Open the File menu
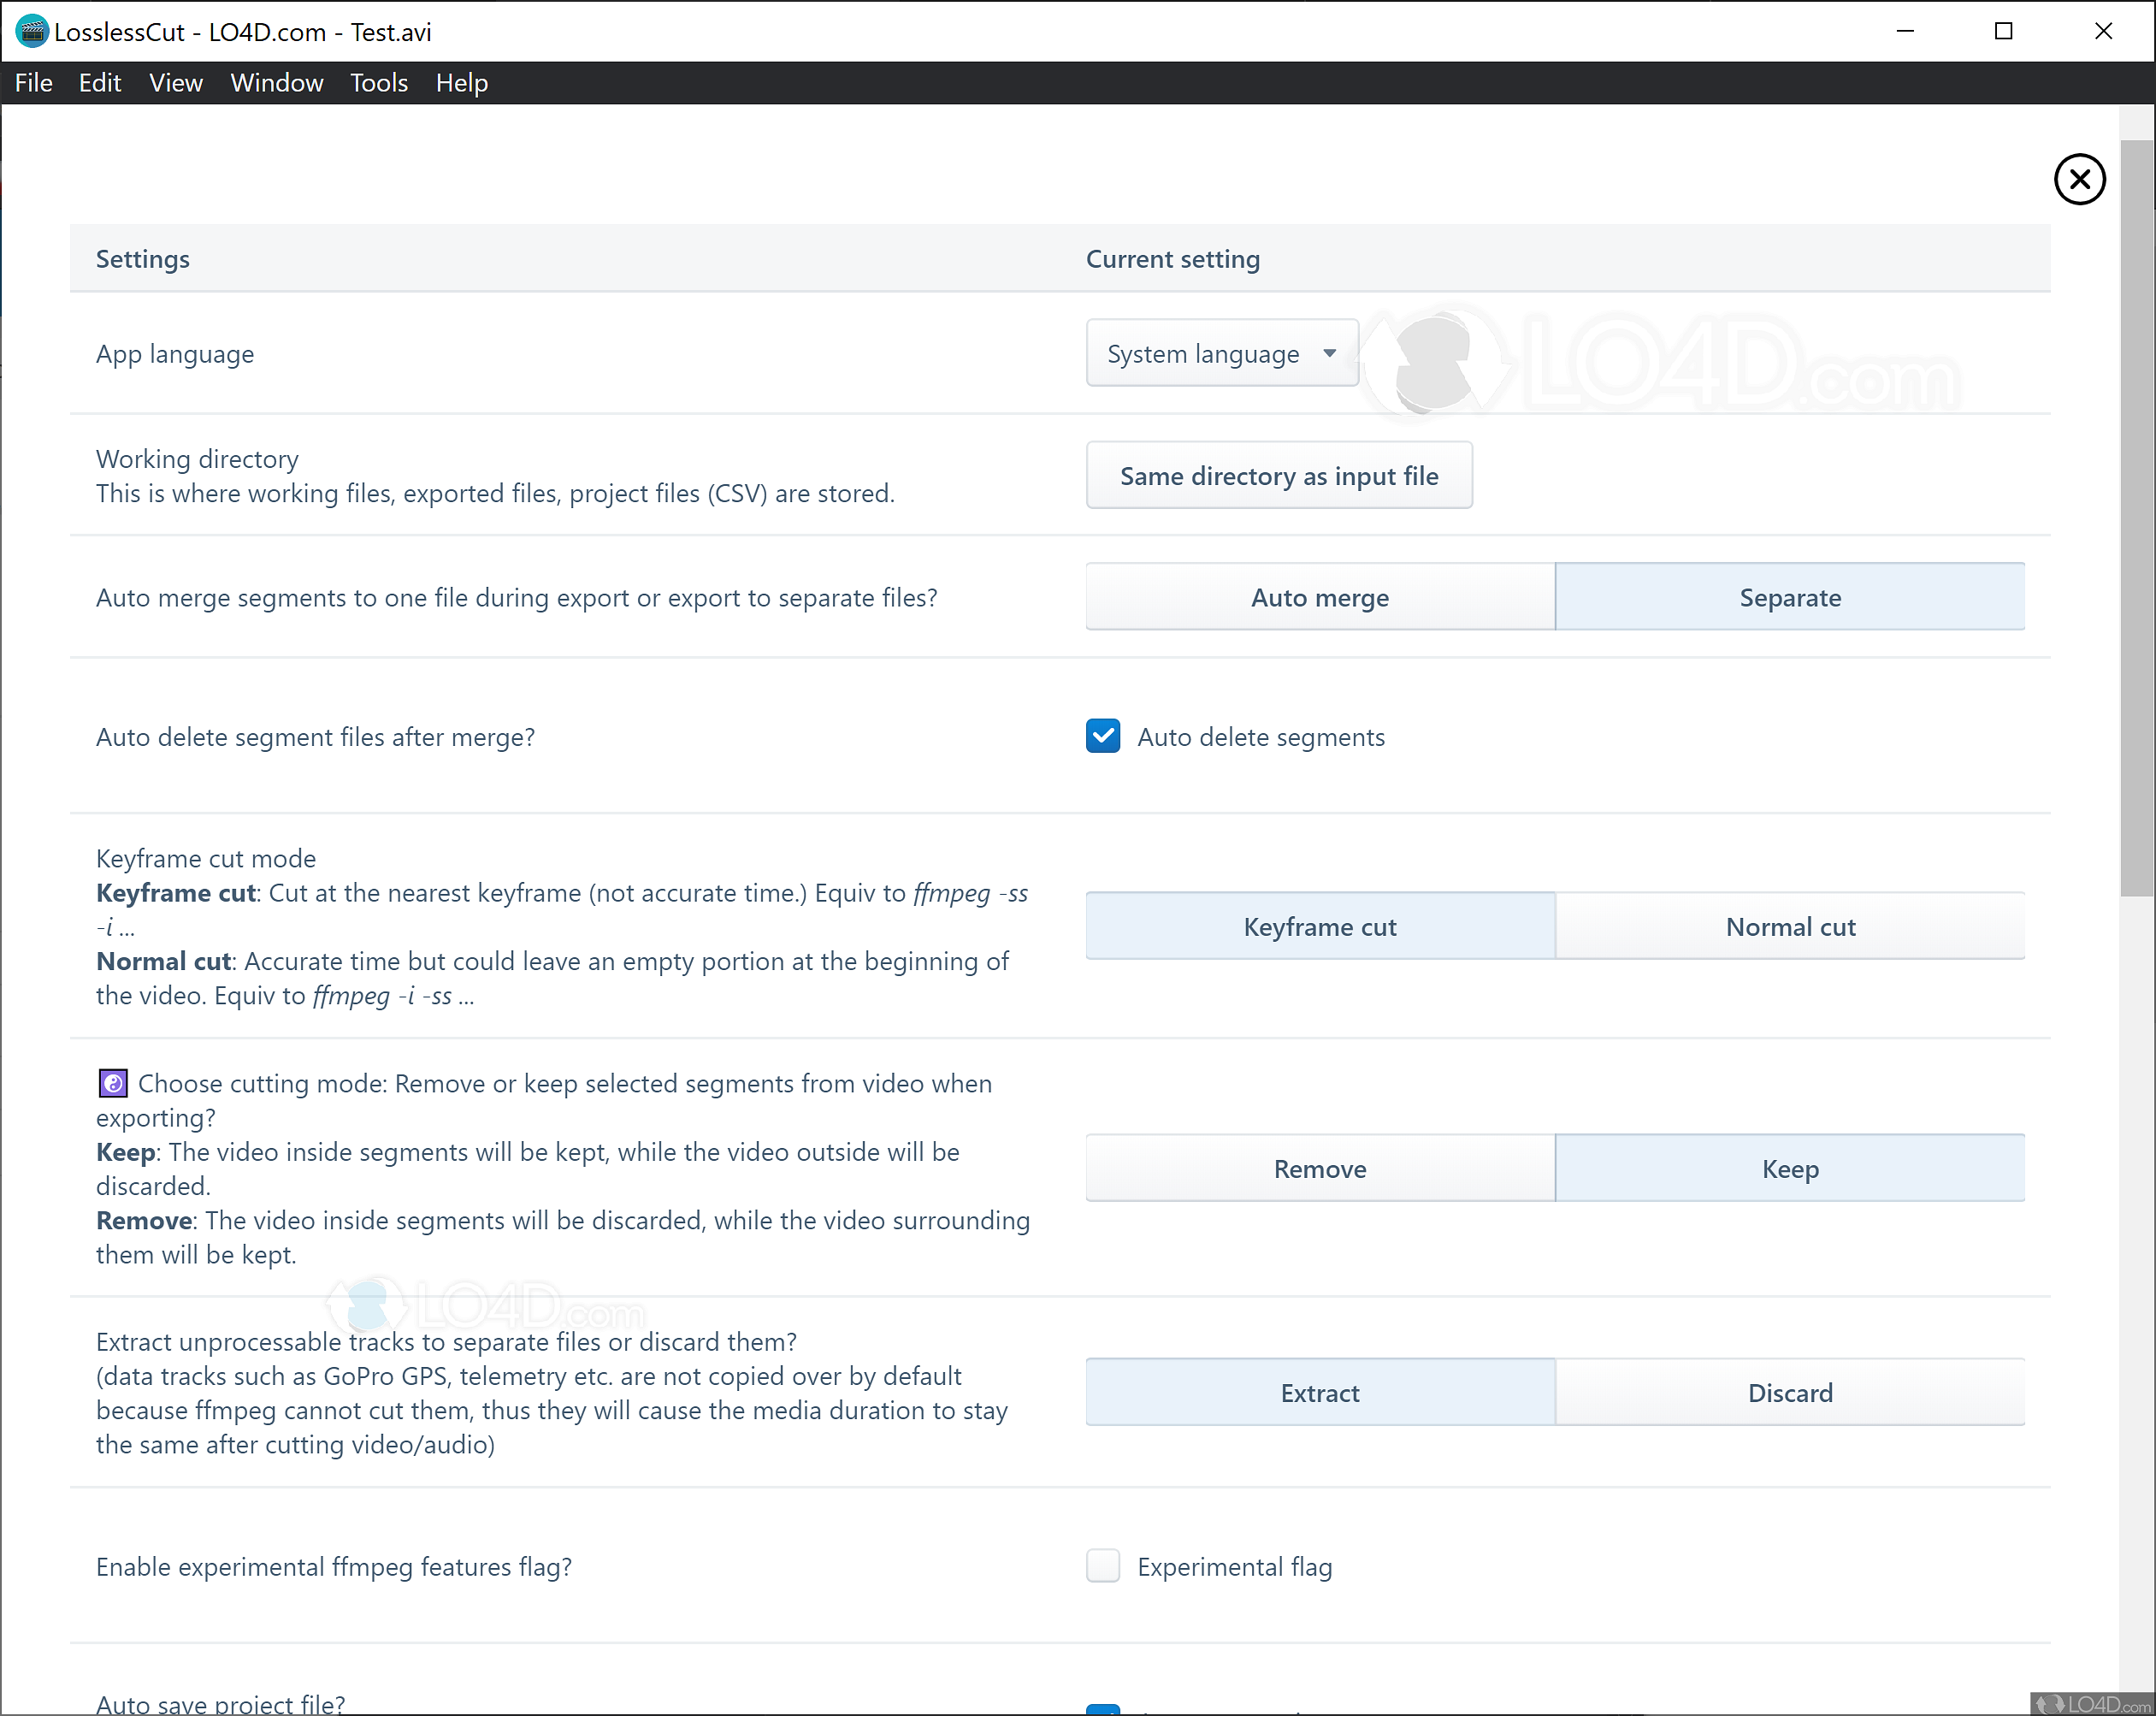Screen dimensions: 2156x1716 pyautogui.click(x=33, y=83)
